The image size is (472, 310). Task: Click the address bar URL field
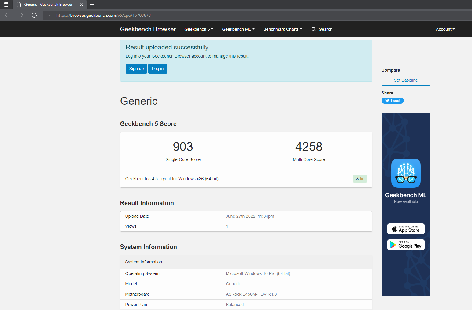point(257,15)
